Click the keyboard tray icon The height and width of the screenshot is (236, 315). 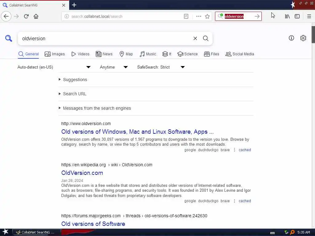click(x=273, y=233)
